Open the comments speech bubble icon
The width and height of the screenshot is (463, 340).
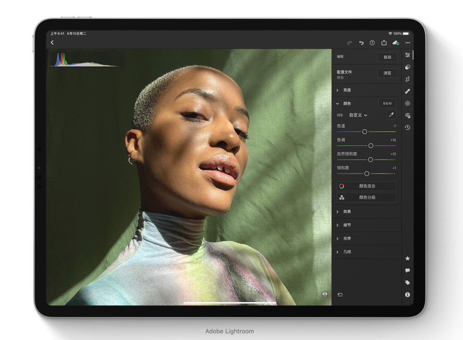point(407,271)
